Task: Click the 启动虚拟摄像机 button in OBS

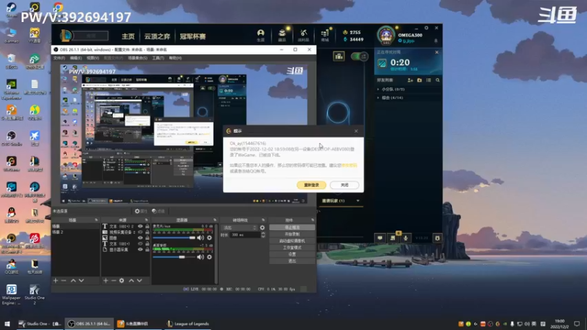Action: pyautogui.click(x=292, y=241)
